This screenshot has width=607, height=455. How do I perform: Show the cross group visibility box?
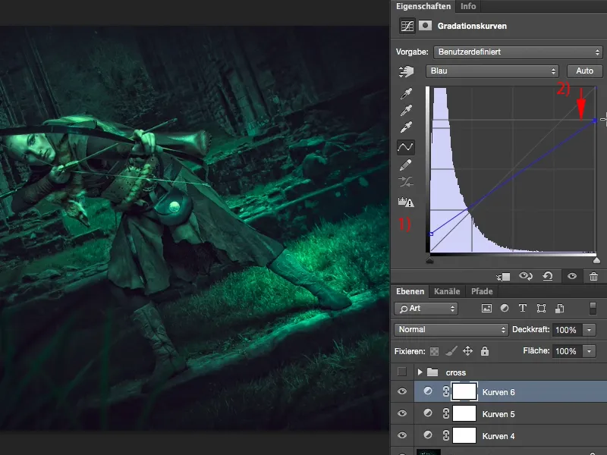tap(402, 372)
